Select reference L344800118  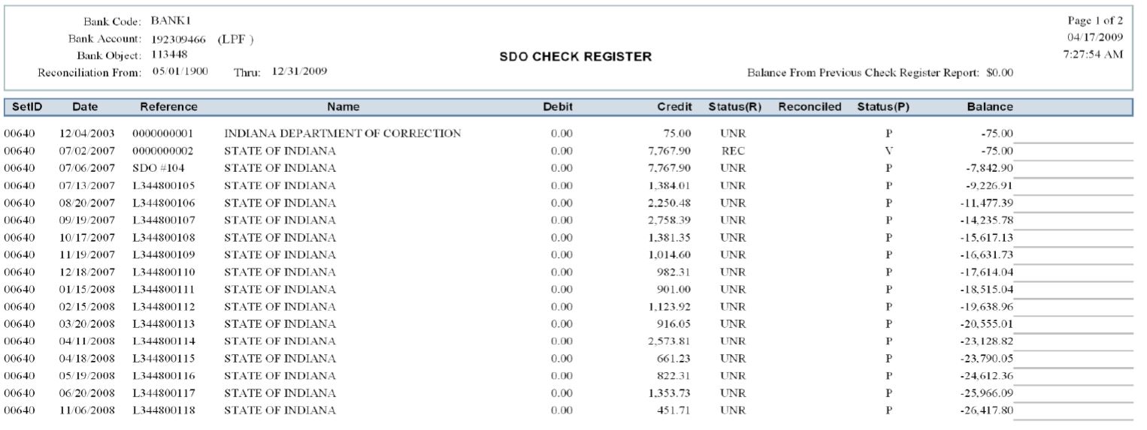point(165,410)
